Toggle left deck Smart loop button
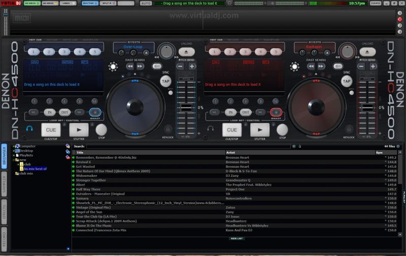Screen dimensions: 406x256 [x=95, y=112]
